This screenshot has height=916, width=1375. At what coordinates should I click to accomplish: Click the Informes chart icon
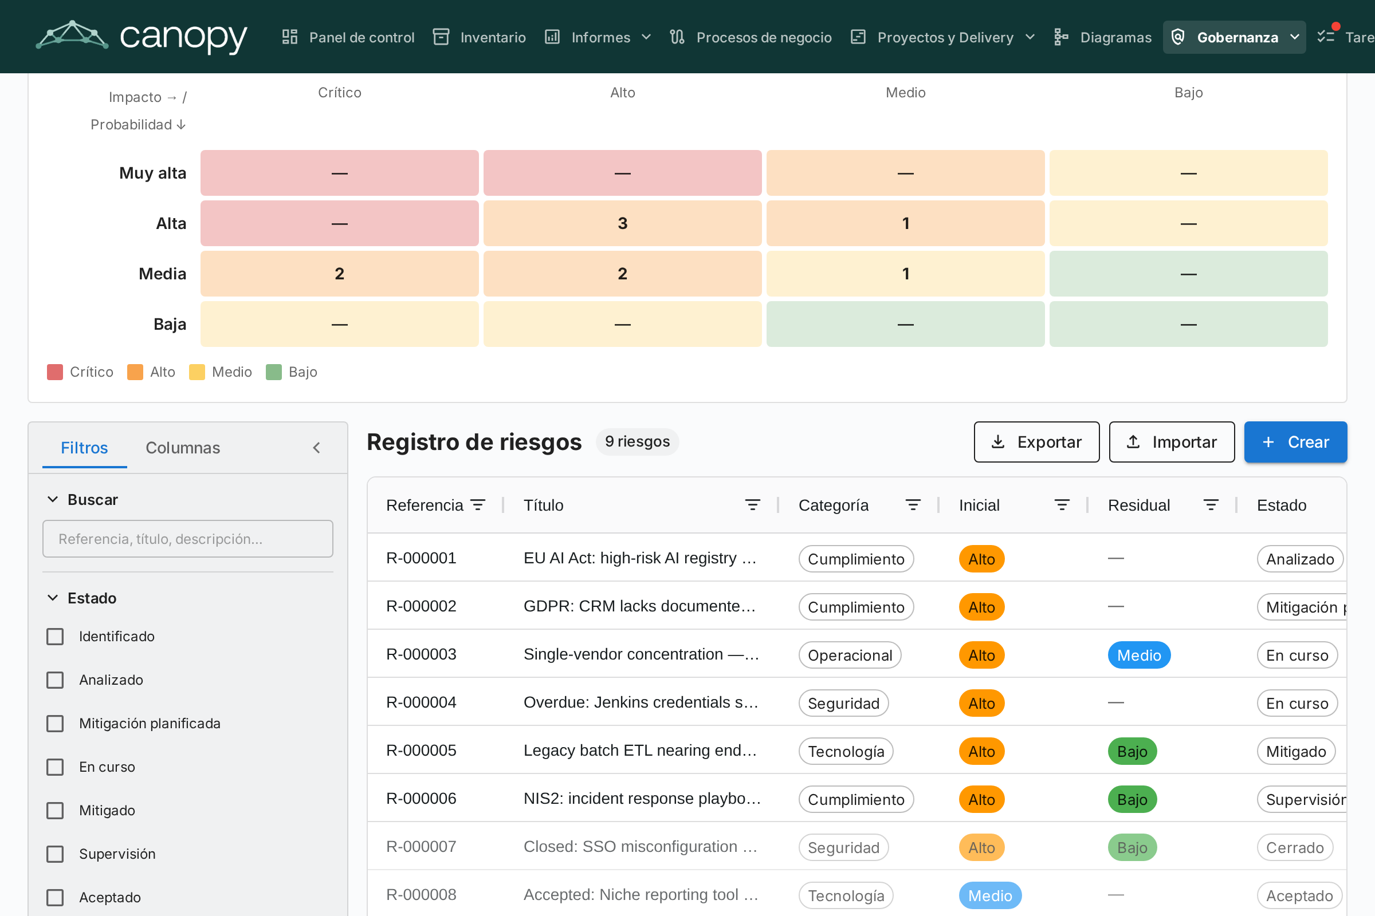click(x=552, y=37)
